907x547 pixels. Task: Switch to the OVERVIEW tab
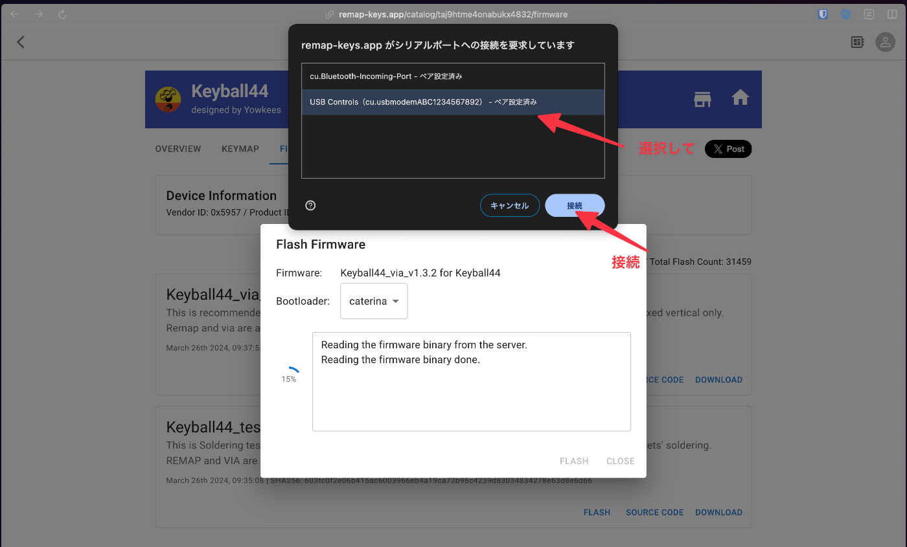[x=178, y=149]
